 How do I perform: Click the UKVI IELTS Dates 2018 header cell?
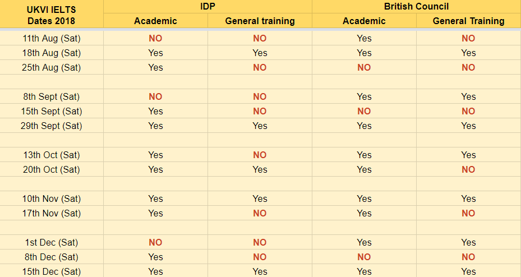(52, 15)
